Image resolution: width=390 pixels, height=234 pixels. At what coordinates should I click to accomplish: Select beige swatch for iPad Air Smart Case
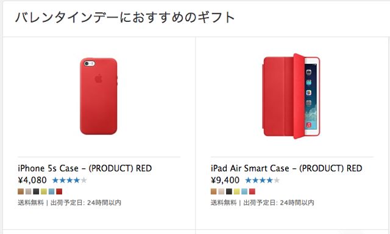[221, 191]
